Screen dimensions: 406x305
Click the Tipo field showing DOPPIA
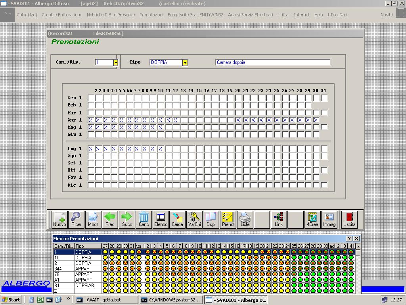point(166,62)
